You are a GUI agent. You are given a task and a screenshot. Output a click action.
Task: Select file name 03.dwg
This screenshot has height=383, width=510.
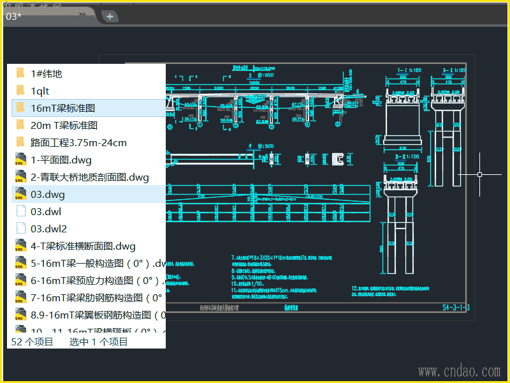pyautogui.click(x=48, y=195)
